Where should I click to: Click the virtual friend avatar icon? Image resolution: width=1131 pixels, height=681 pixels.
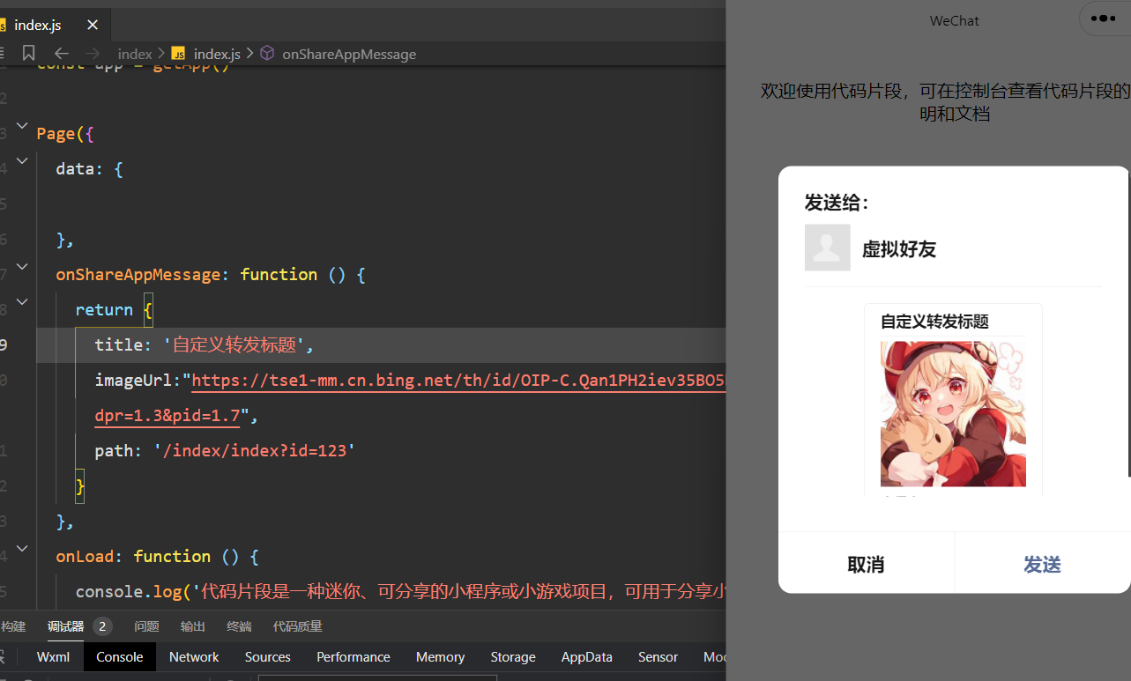click(x=827, y=248)
